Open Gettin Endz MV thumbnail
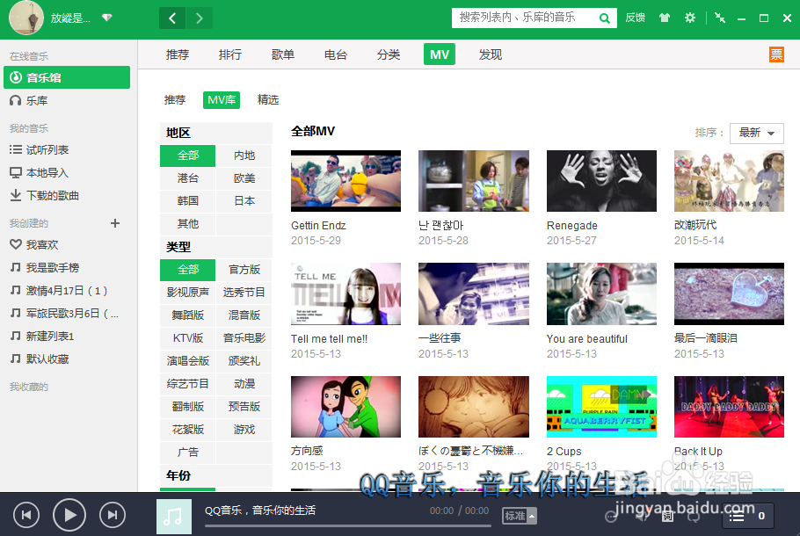 pos(345,181)
